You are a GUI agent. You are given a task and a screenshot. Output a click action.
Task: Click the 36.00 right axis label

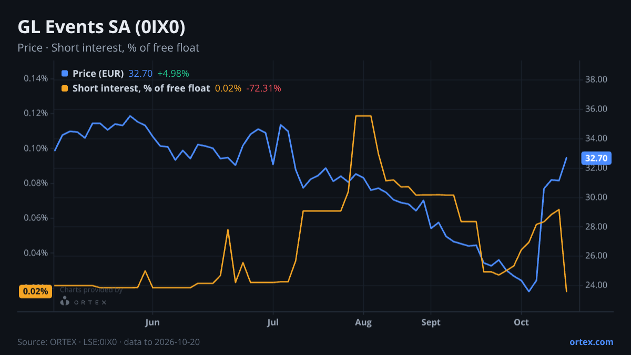pos(596,109)
